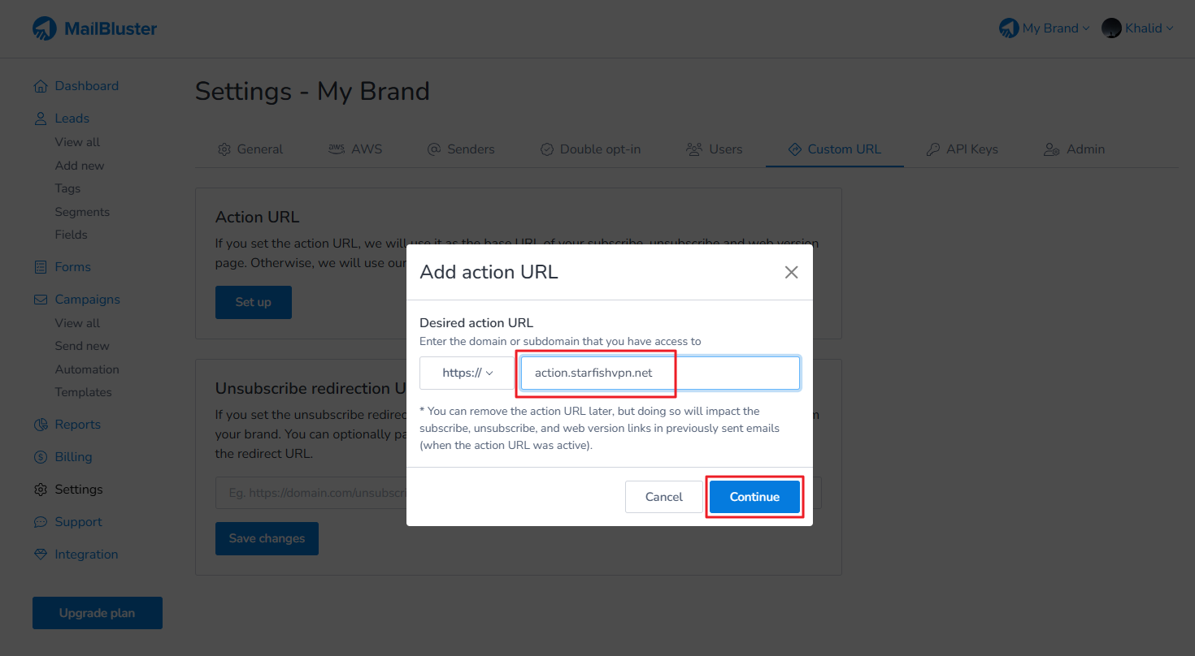This screenshot has width=1195, height=656.
Task: Click the Reports pie chart icon
Action: 41,425
